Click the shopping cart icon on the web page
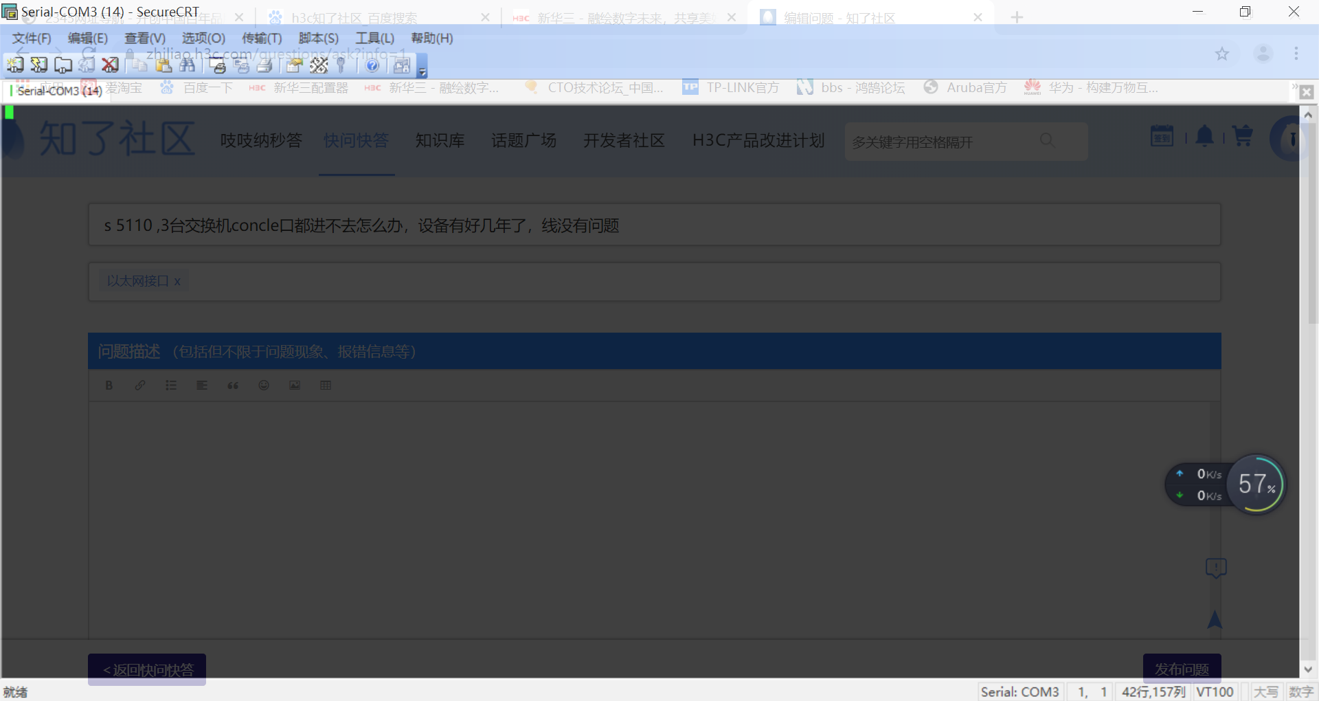Image resolution: width=1319 pixels, height=701 pixels. pos(1242,136)
